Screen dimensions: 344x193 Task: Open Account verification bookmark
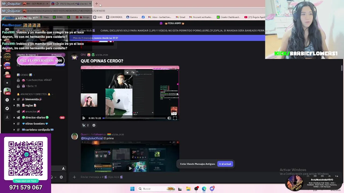[201, 17]
